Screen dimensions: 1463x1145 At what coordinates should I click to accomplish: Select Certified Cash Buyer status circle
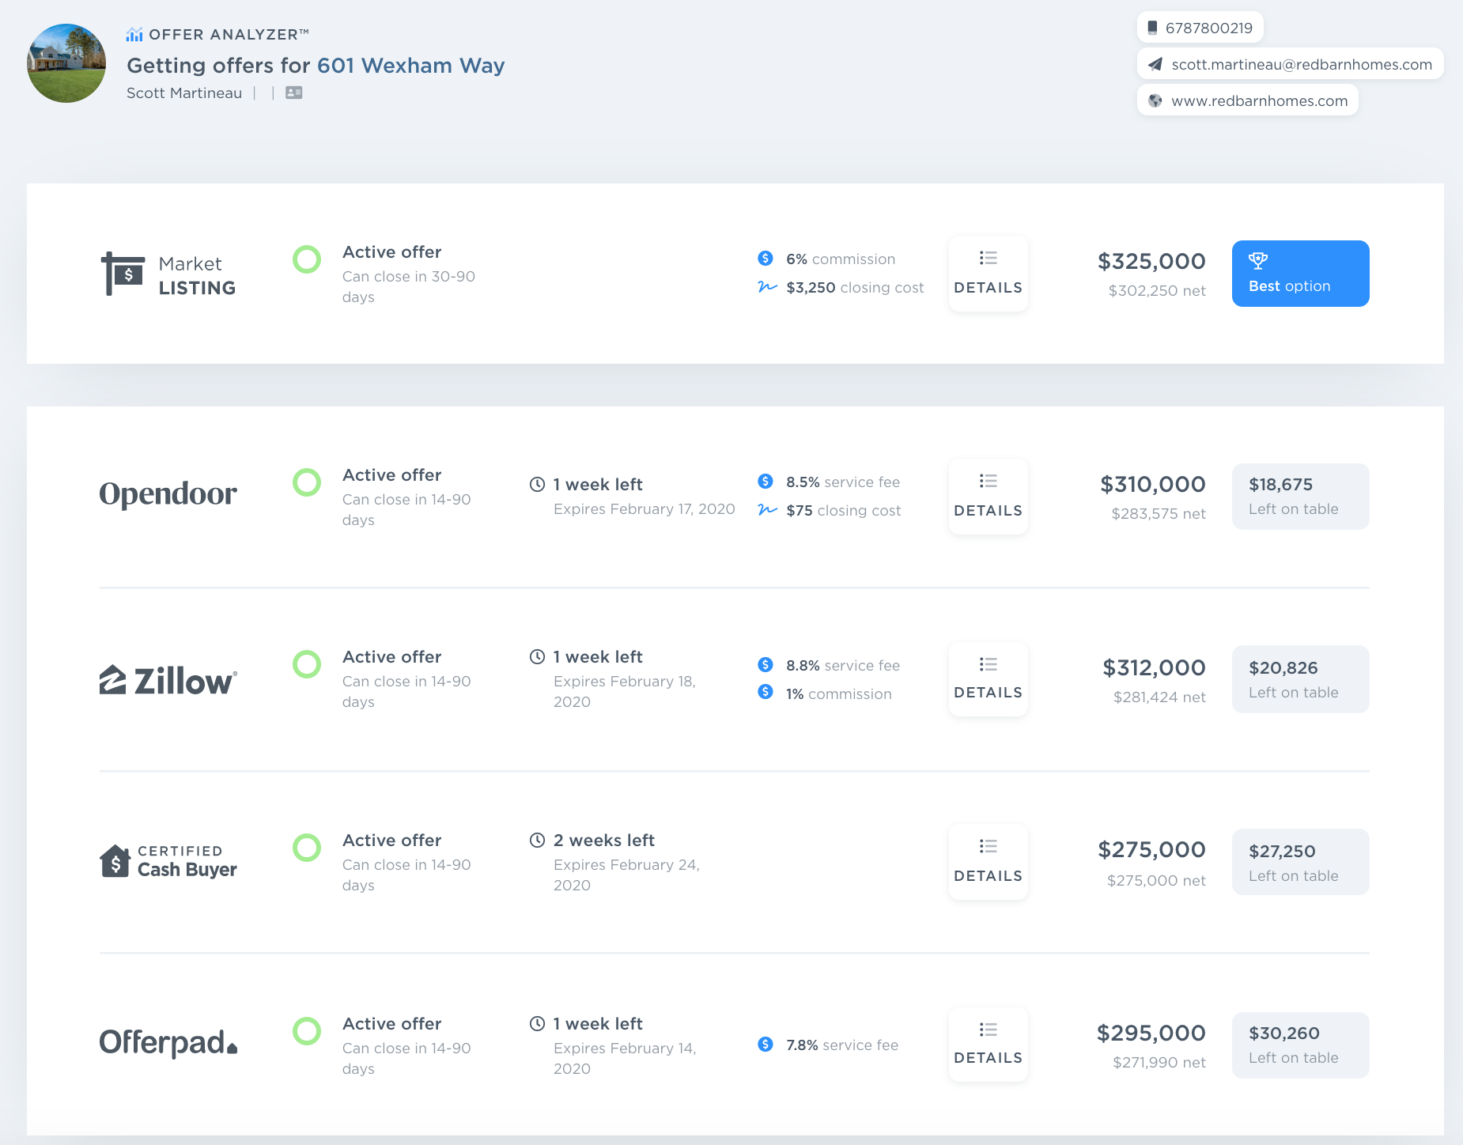coord(307,848)
